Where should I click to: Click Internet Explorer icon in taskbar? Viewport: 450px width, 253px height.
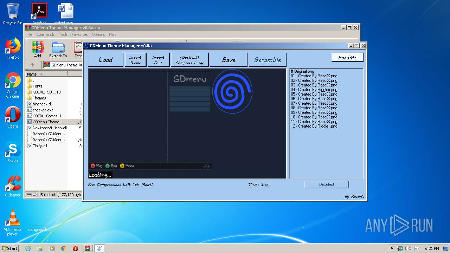[x=28, y=248]
